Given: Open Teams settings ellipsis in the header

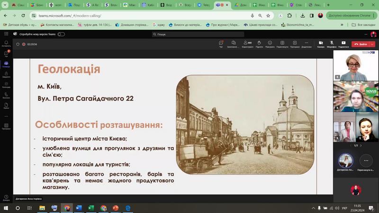Looking at the screenshot, I should pos(366,34).
